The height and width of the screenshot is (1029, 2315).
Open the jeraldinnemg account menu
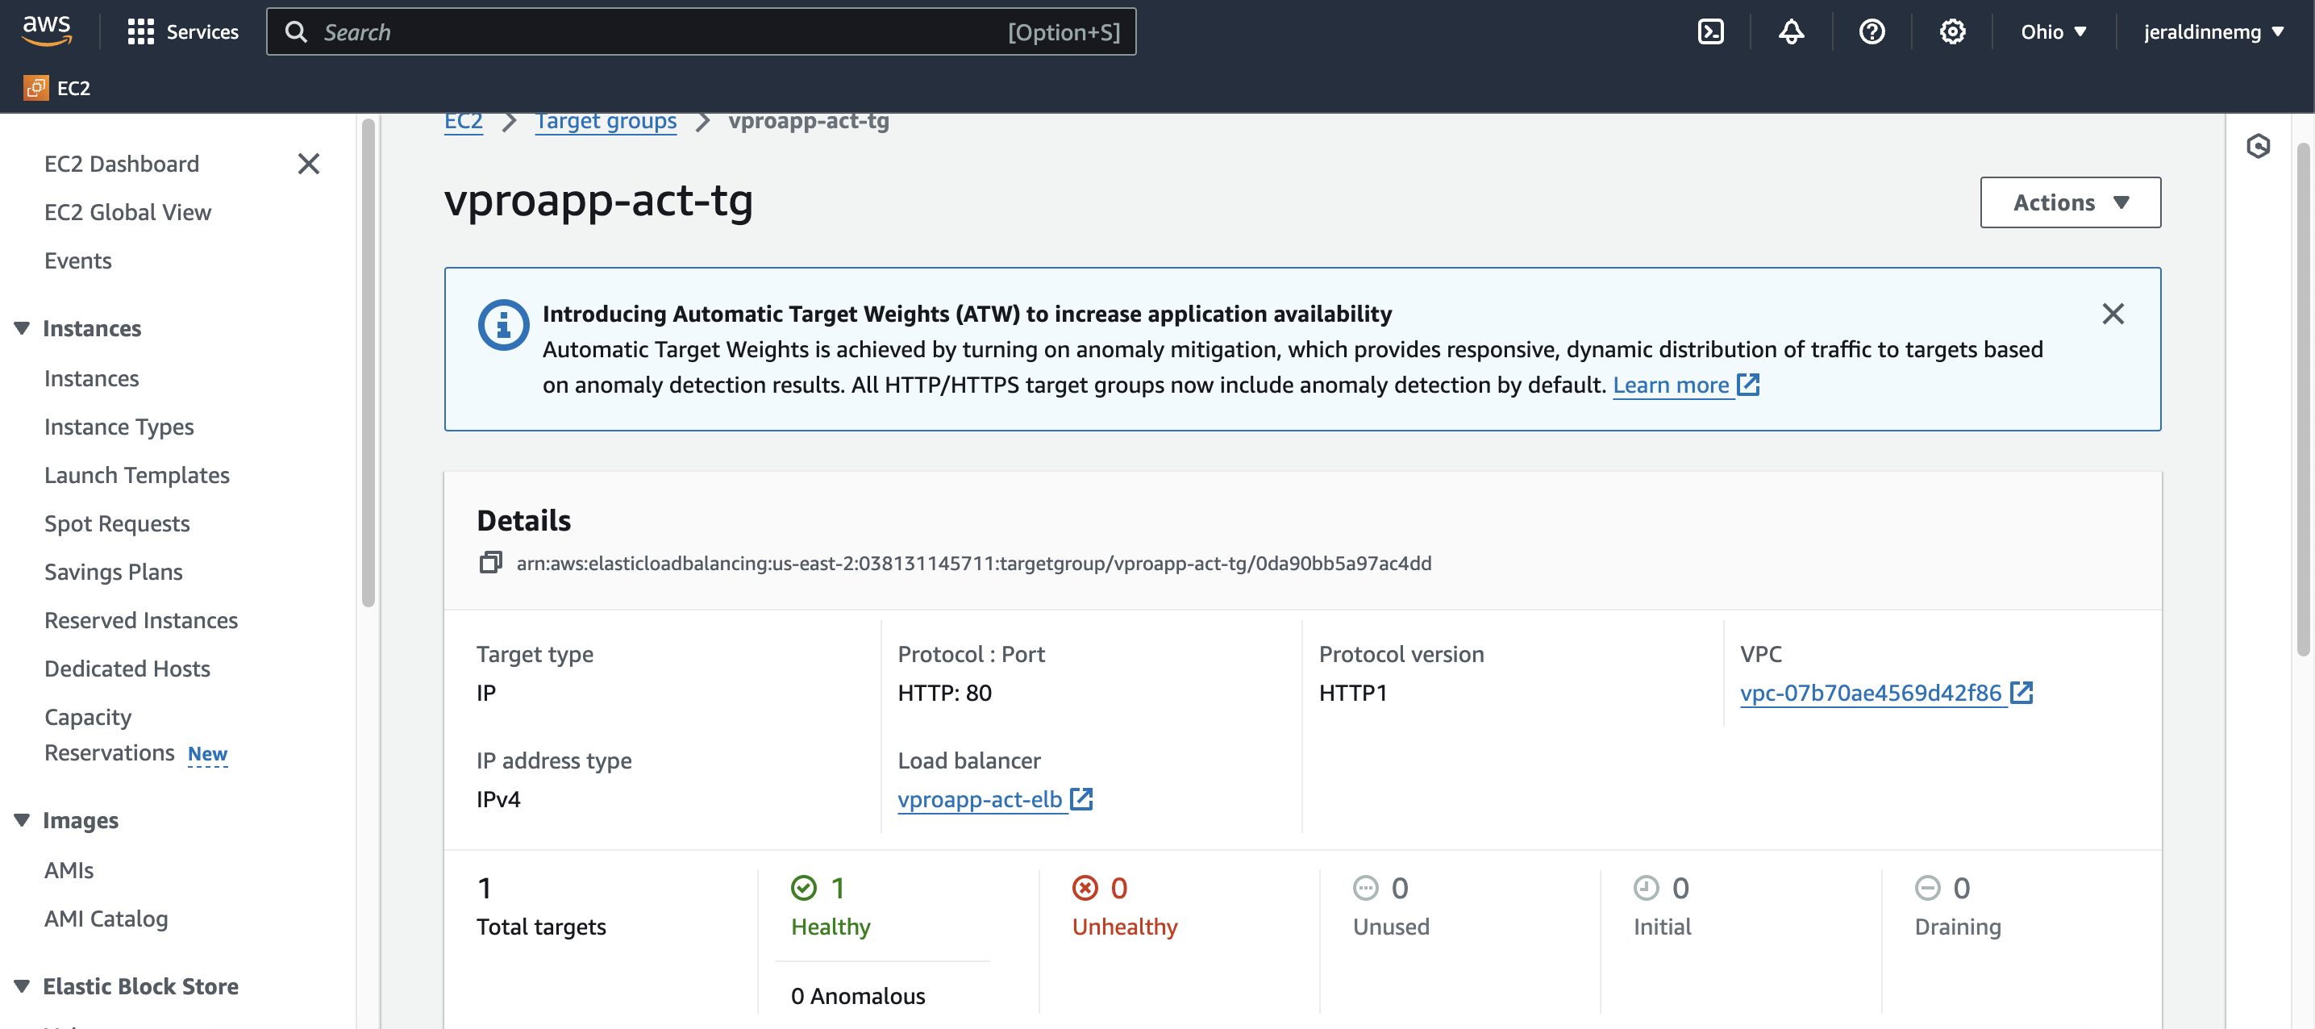pyautogui.click(x=2213, y=32)
